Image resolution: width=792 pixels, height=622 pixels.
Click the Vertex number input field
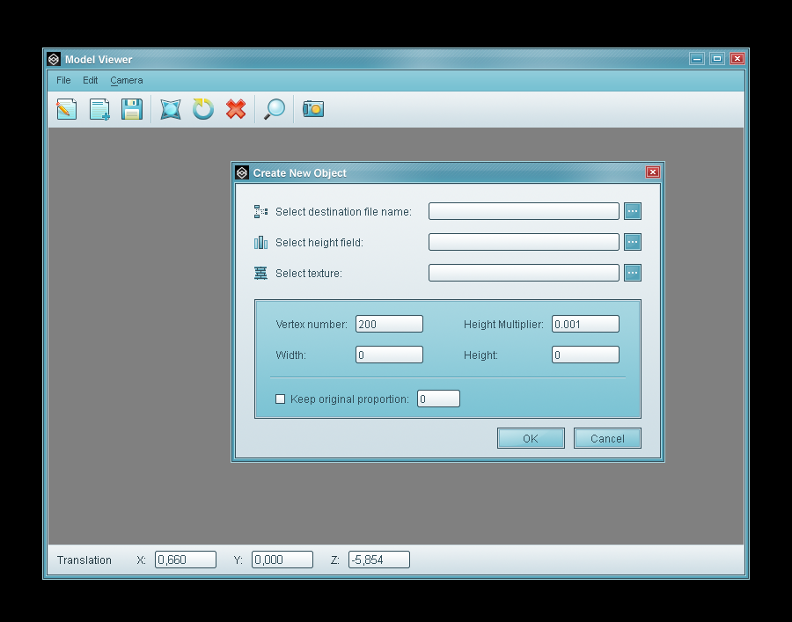click(x=389, y=324)
